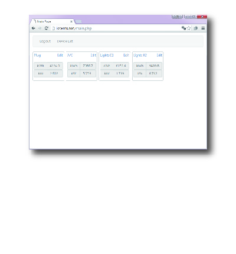Click Edit on the Plug card
Viewport: 236px width, 254px height.
click(60, 56)
